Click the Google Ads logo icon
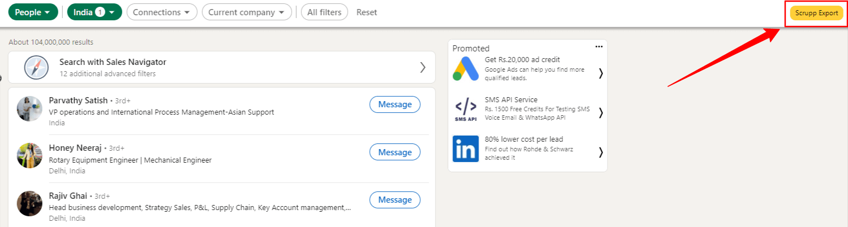Viewport: 848px width, 227px height. 466,69
